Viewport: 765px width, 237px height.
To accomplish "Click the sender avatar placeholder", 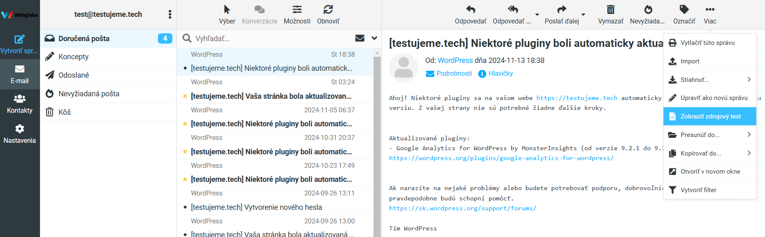I will (404, 68).
